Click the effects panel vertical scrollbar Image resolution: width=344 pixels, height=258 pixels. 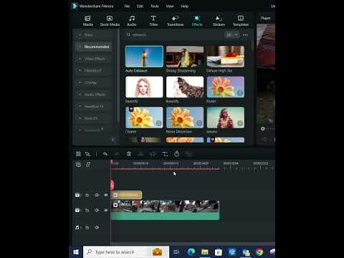click(x=252, y=46)
